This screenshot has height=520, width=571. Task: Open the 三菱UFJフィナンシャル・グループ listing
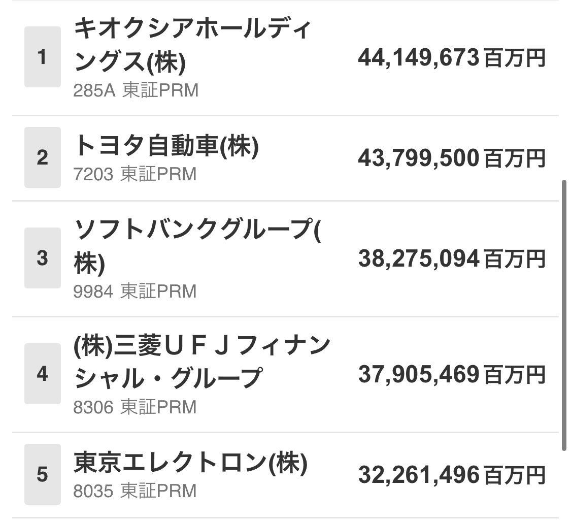pos(201,362)
